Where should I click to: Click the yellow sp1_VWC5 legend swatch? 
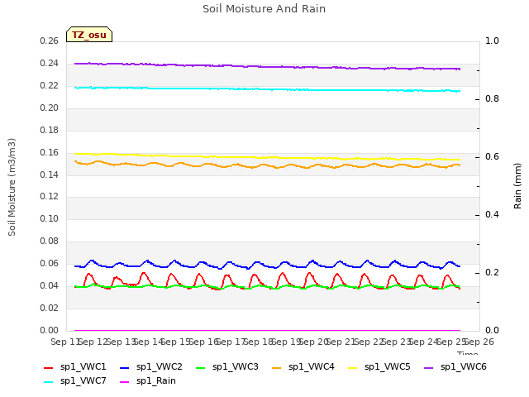click(x=353, y=367)
